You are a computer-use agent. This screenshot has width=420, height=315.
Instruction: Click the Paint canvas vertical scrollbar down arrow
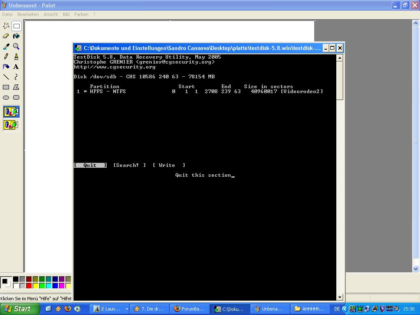(416, 269)
